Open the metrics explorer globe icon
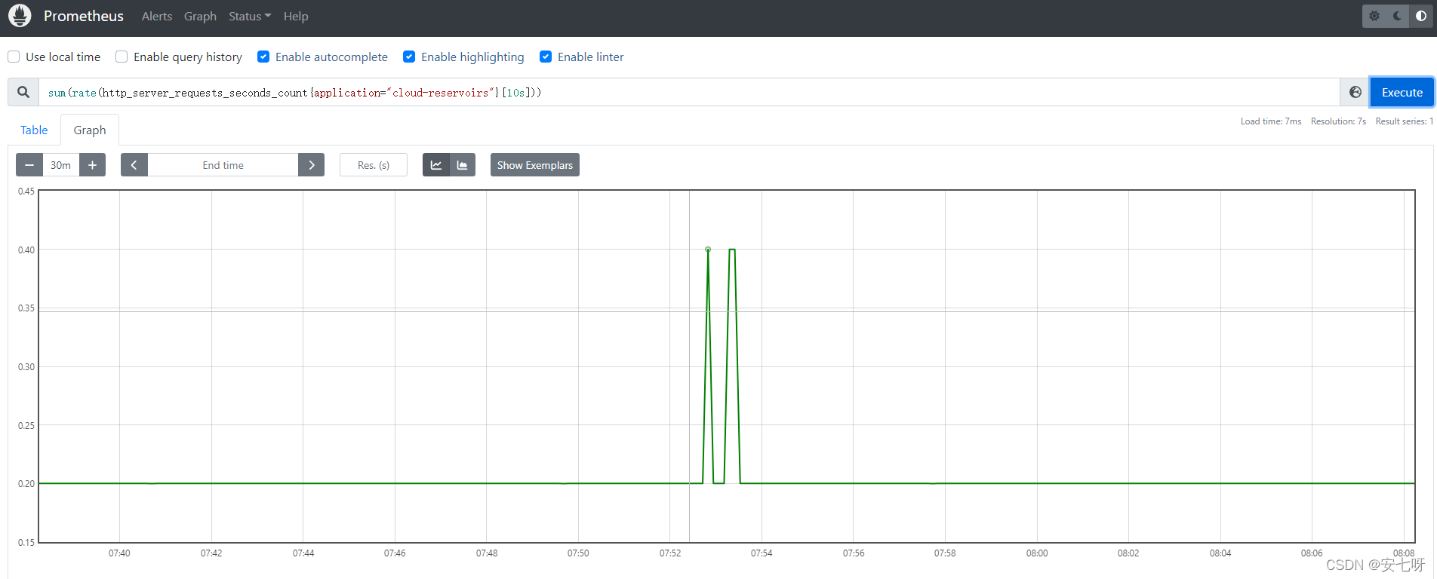This screenshot has height=579, width=1437. [1355, 92]
